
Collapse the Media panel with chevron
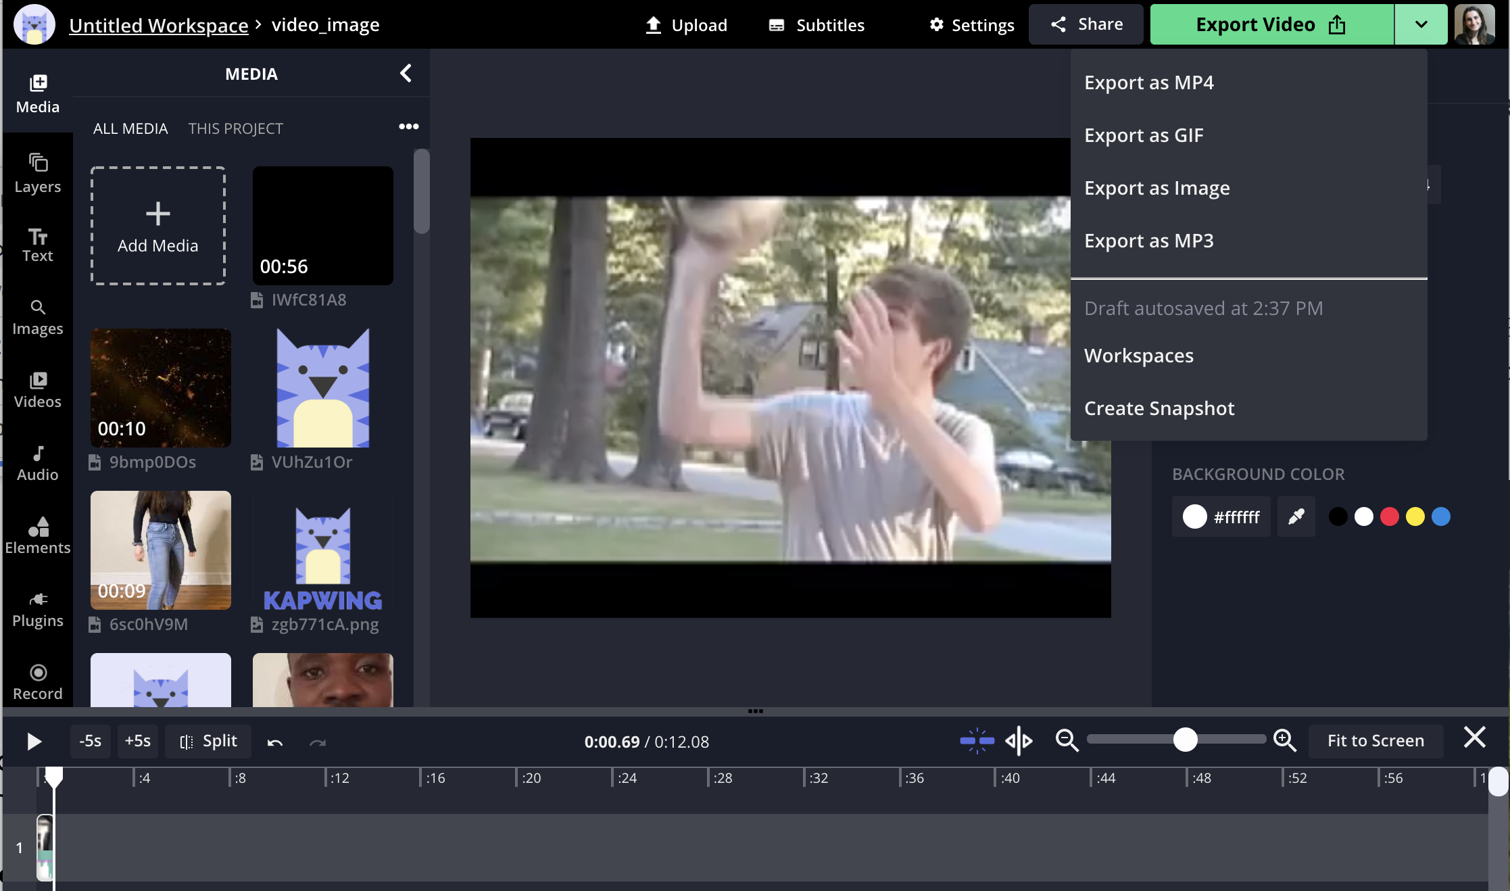406,73
